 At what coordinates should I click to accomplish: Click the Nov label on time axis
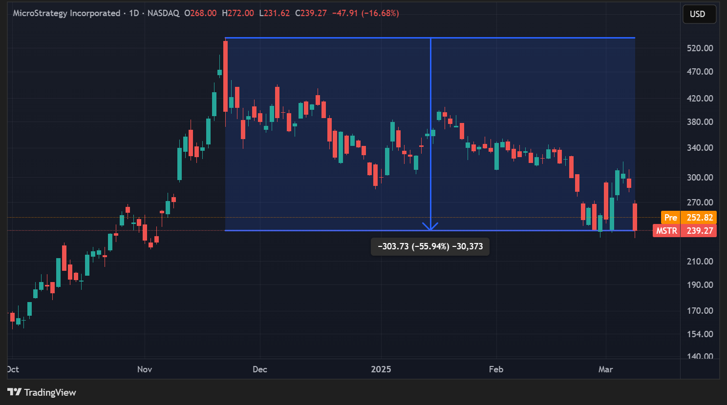tap(145, 369)
